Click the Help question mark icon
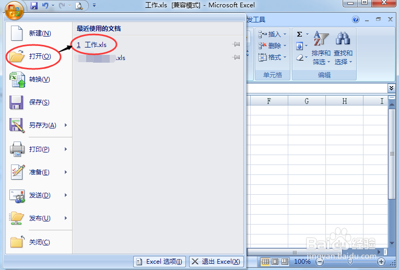399x270 pixels. 356,19
